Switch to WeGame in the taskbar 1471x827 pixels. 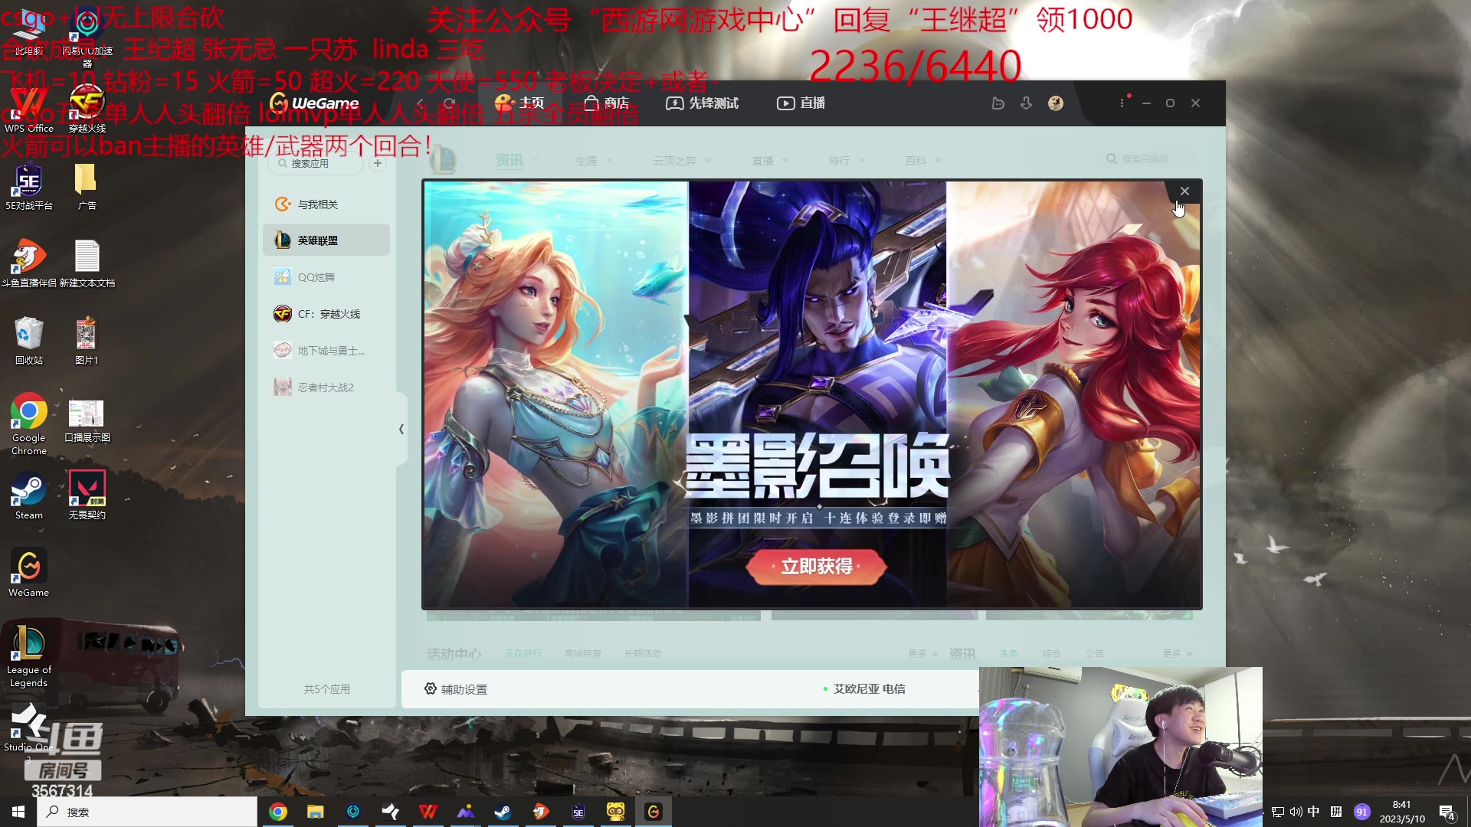click(654, 812)
